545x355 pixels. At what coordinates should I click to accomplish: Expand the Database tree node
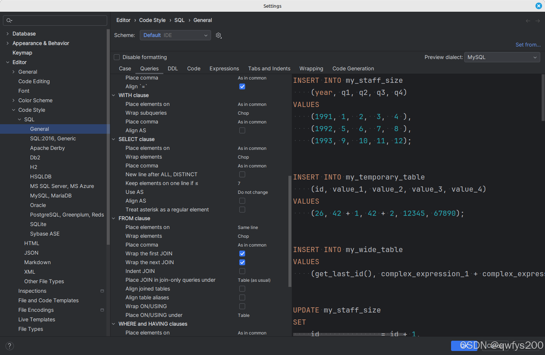coord(8,34)
